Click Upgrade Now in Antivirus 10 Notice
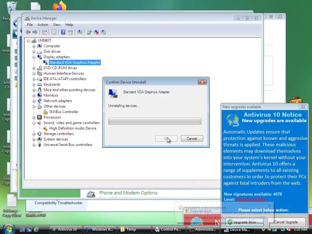 245,222
